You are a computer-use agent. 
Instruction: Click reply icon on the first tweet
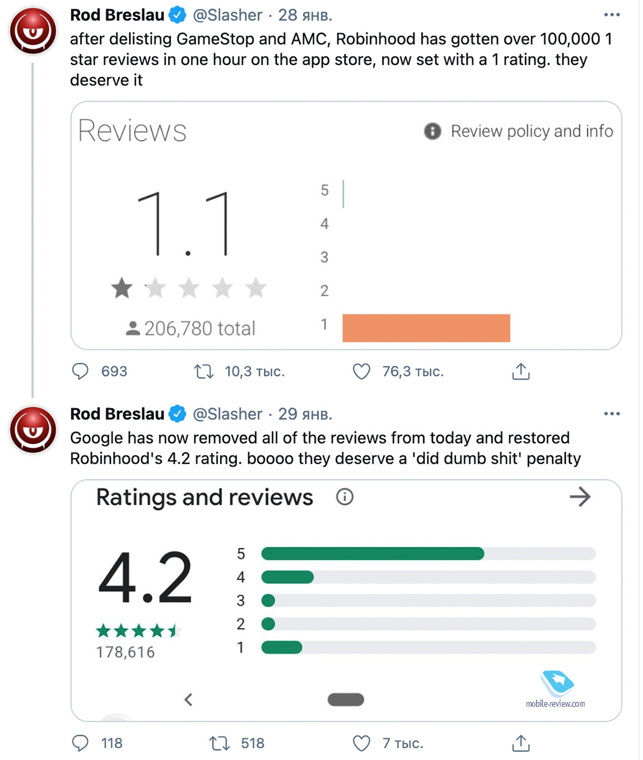[80, 371]
